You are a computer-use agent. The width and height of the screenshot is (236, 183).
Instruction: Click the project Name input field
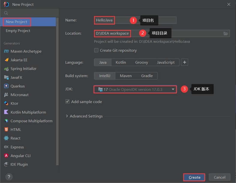tap(135, 20)
